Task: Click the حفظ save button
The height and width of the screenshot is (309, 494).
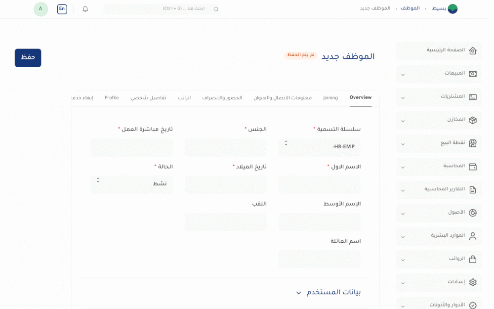Action: [x=28, y=58]
